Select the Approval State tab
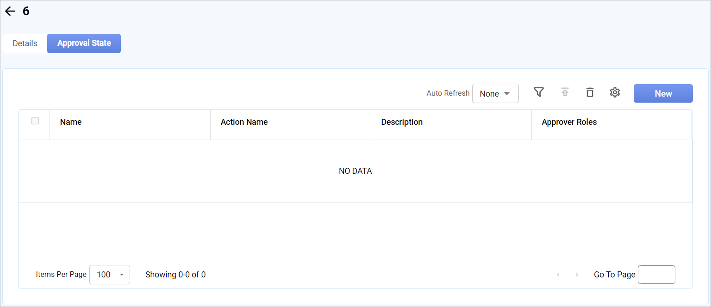Viewport: 711px width, 307px height. coord(84,43)
